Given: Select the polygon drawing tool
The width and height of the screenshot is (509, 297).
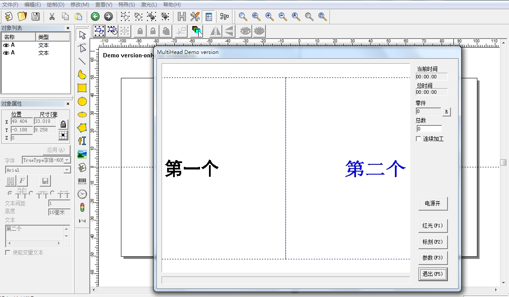Looking at the screenshot, I should click(x=82, y=128).
